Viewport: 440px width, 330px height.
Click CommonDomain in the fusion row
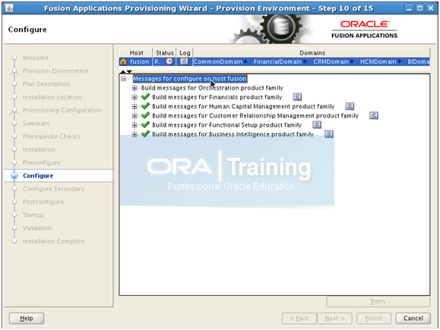click(x=218, y=61)
